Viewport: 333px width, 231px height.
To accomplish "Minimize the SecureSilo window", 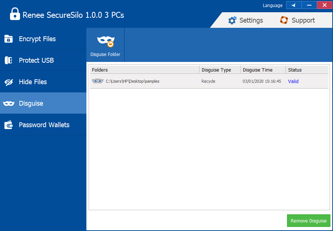I will click(309, 5).
